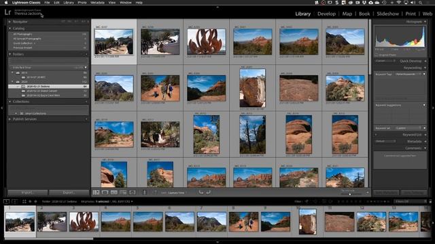Open the Book module
The height and width of the screenshot is (244, 435).
364,14
